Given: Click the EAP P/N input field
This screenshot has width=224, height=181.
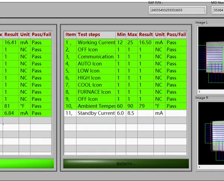Looking at the screenshot, I should pyautogui.click(x=177, y=10).
